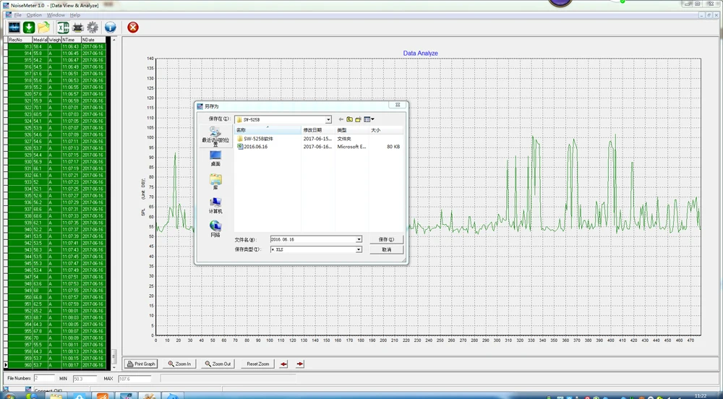Pan graph right with red right arrow
The image size is (723, 399).
click(300, 364)
